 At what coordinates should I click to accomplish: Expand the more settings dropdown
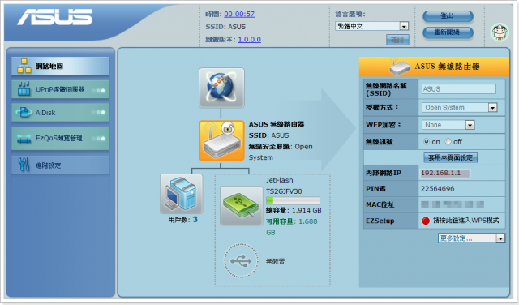pos(471,238)
